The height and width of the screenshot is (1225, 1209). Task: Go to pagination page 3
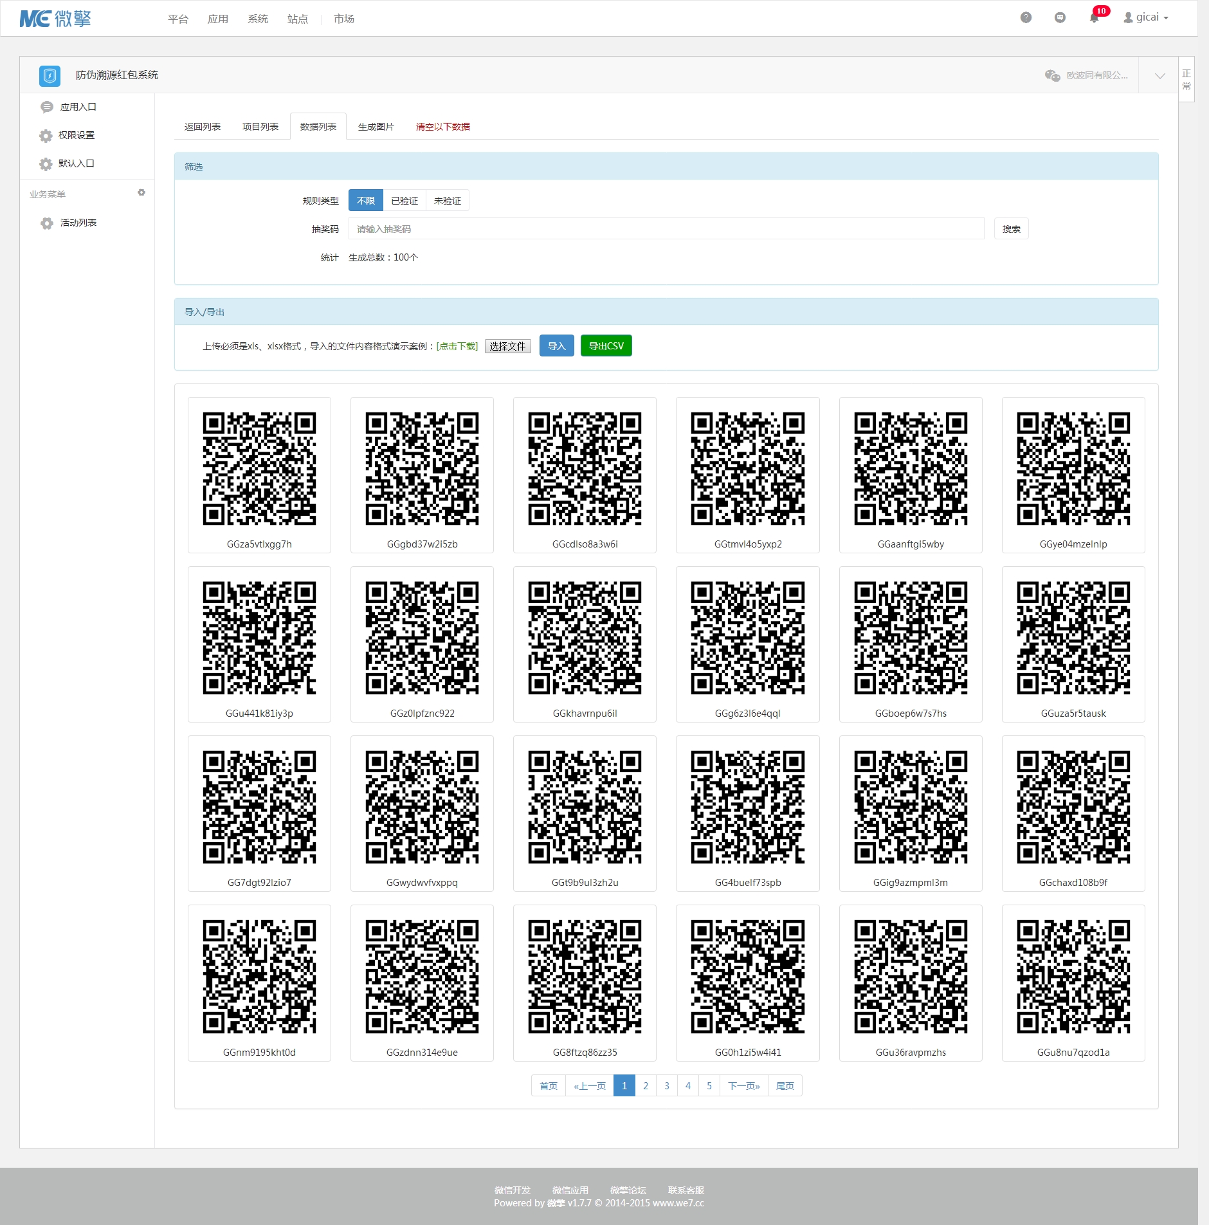click(x=667, y=1086)
